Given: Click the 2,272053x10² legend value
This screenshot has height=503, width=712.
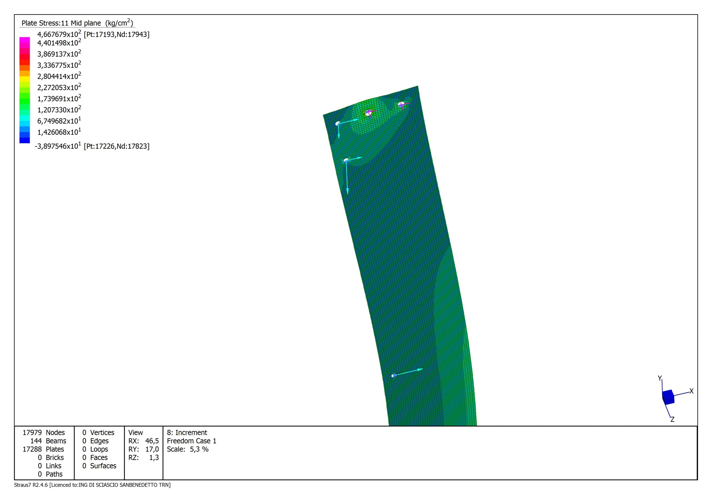Looking at the screenshot, I should coord(59,87).
